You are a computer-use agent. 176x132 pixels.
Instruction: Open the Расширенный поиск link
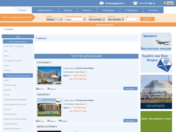pos(105,25)
